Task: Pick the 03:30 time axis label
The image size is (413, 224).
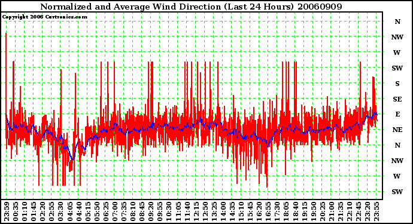Action: (61, 211)
